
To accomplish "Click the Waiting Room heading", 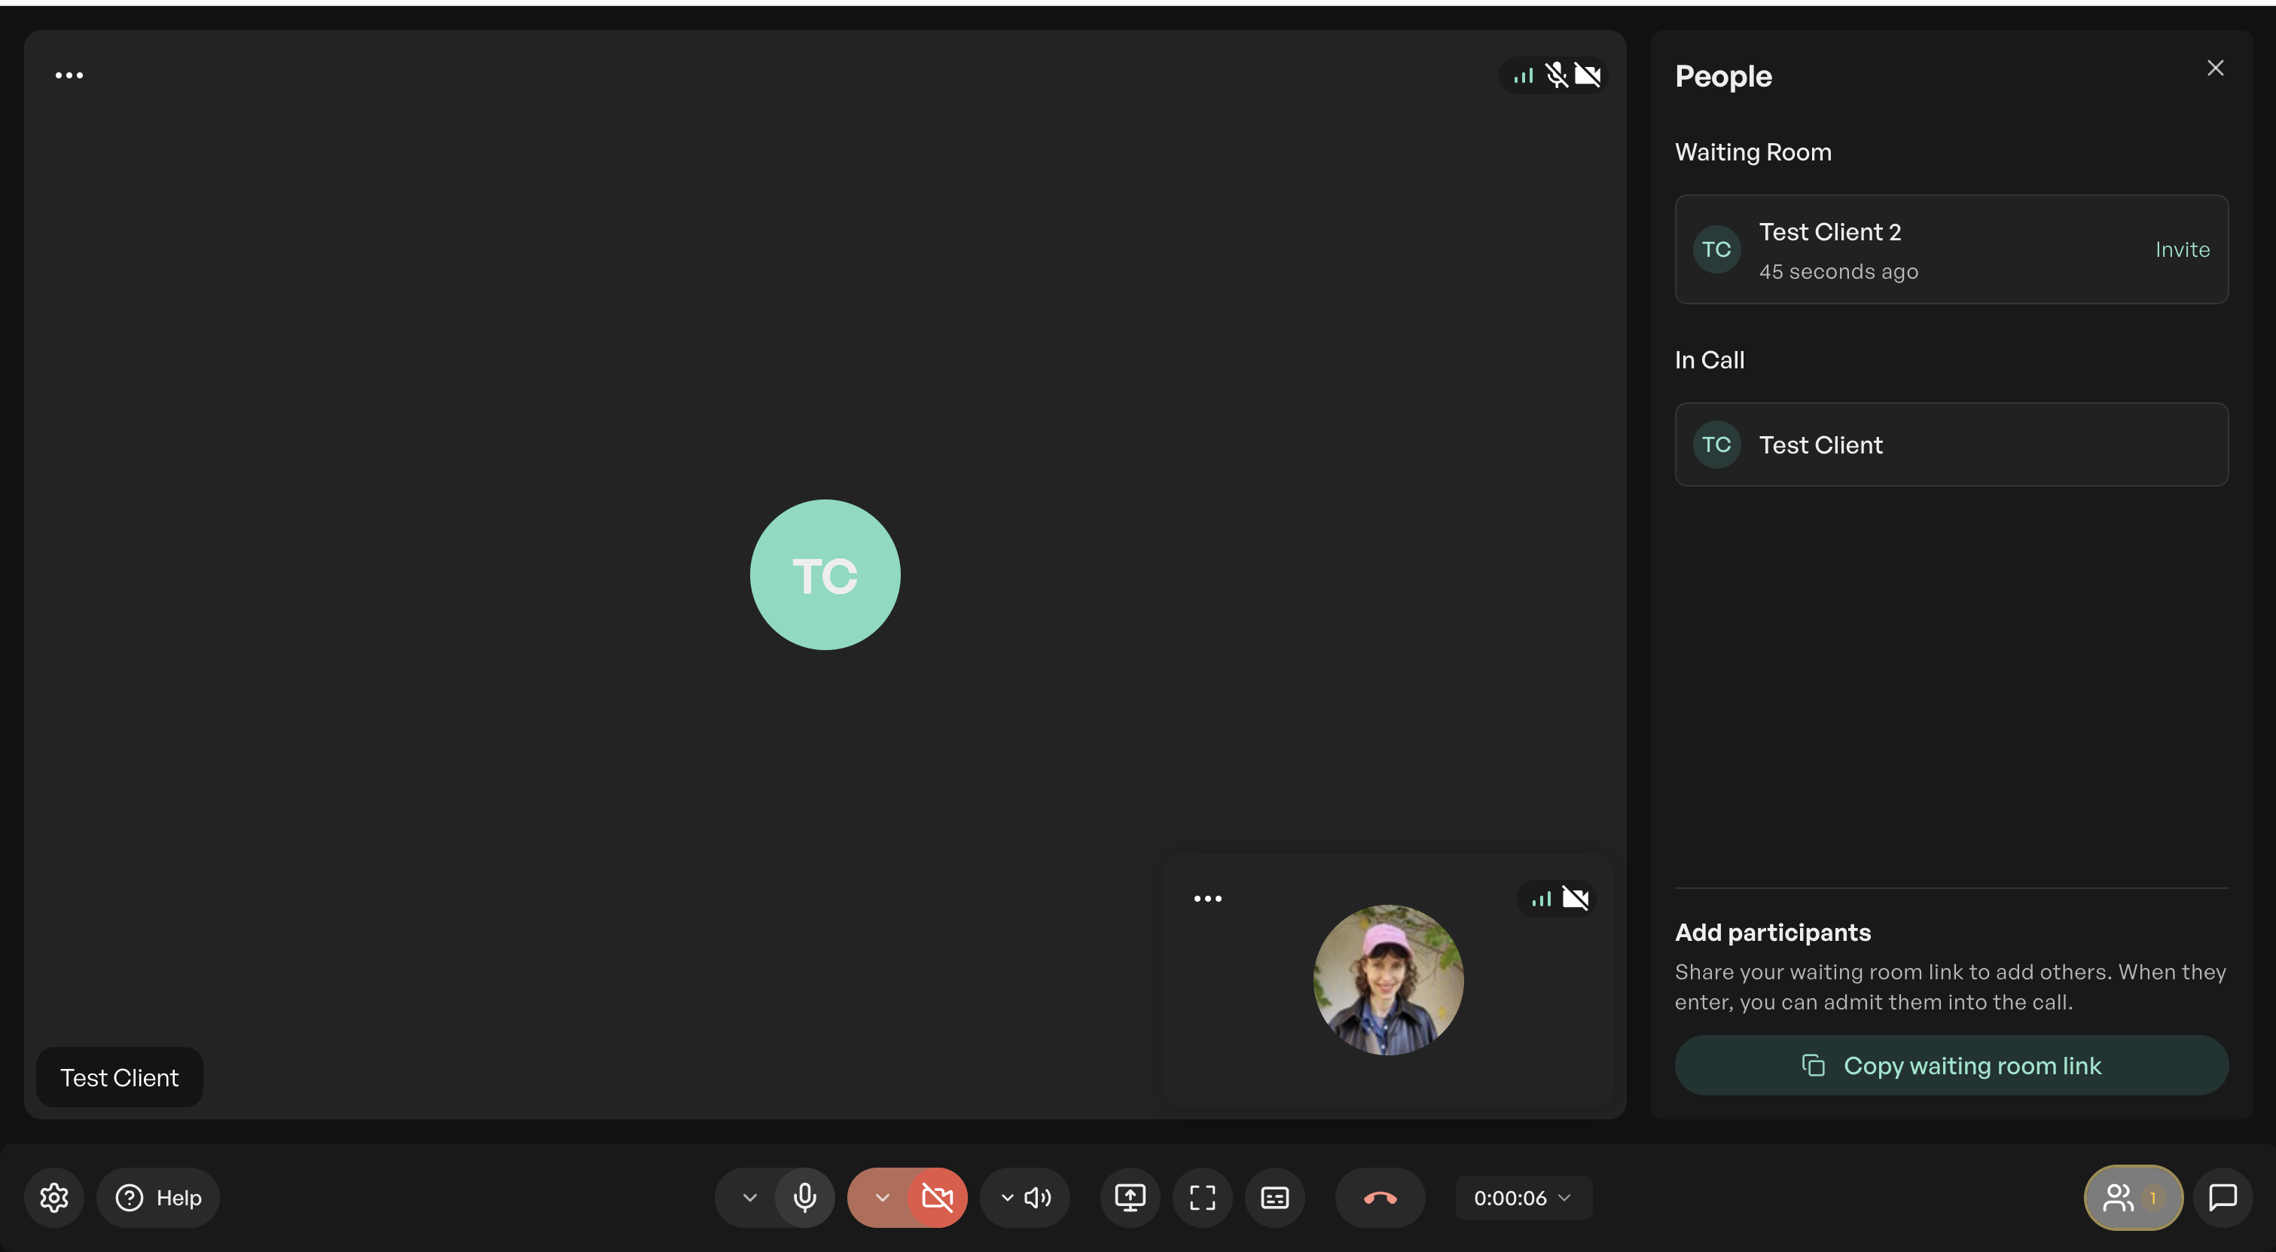I will [1753, 152].
